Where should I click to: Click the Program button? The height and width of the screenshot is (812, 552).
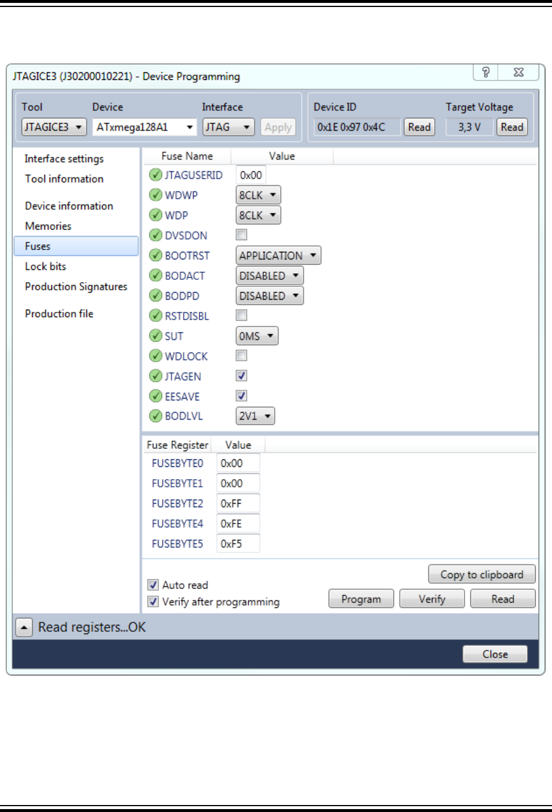[x=361, y=599]
